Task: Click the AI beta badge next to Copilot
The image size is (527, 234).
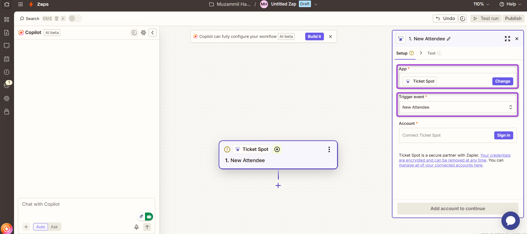Action: pos(52,33)
